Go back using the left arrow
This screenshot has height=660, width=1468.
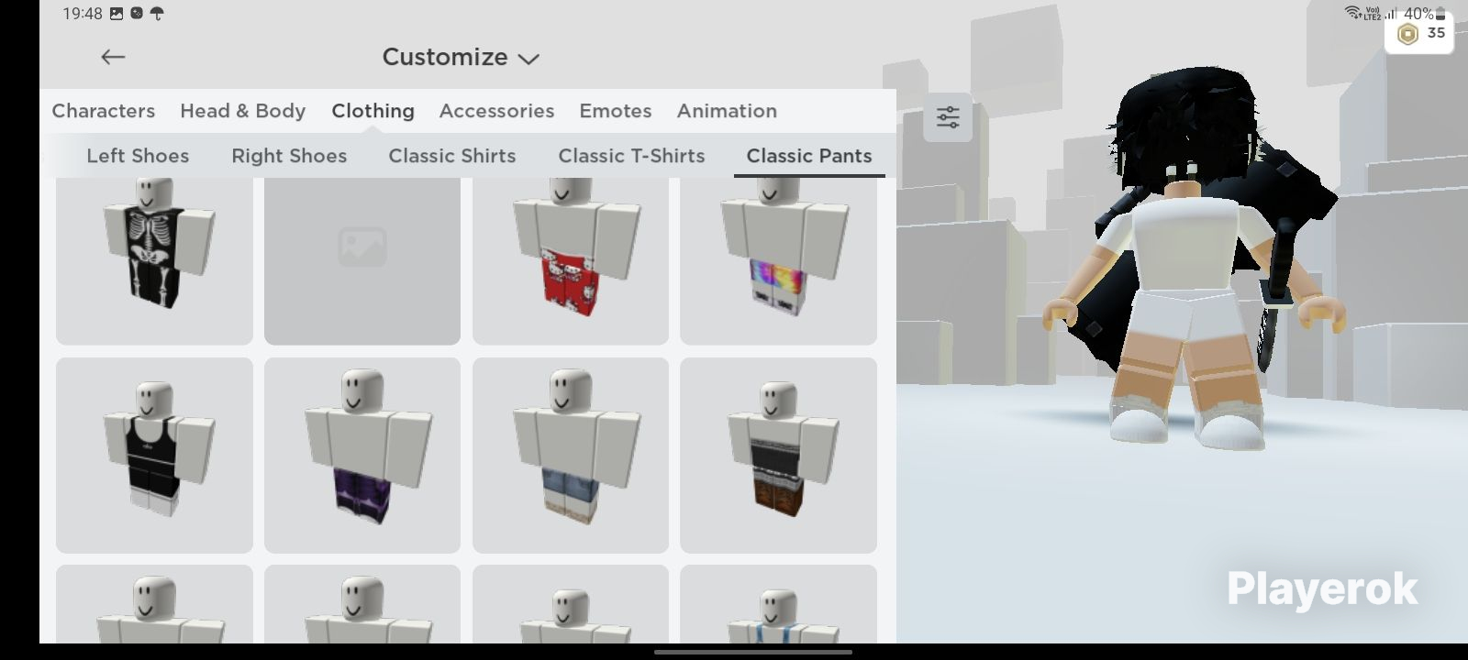(113, 57)
